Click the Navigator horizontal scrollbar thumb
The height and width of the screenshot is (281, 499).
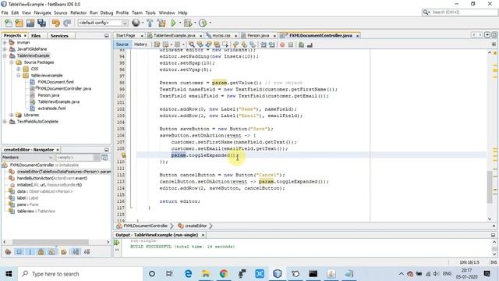coord(50,242)
